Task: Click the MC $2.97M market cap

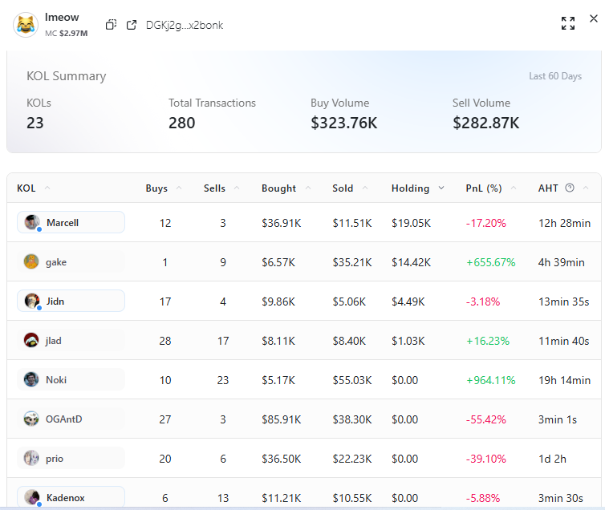Action: 67,34
